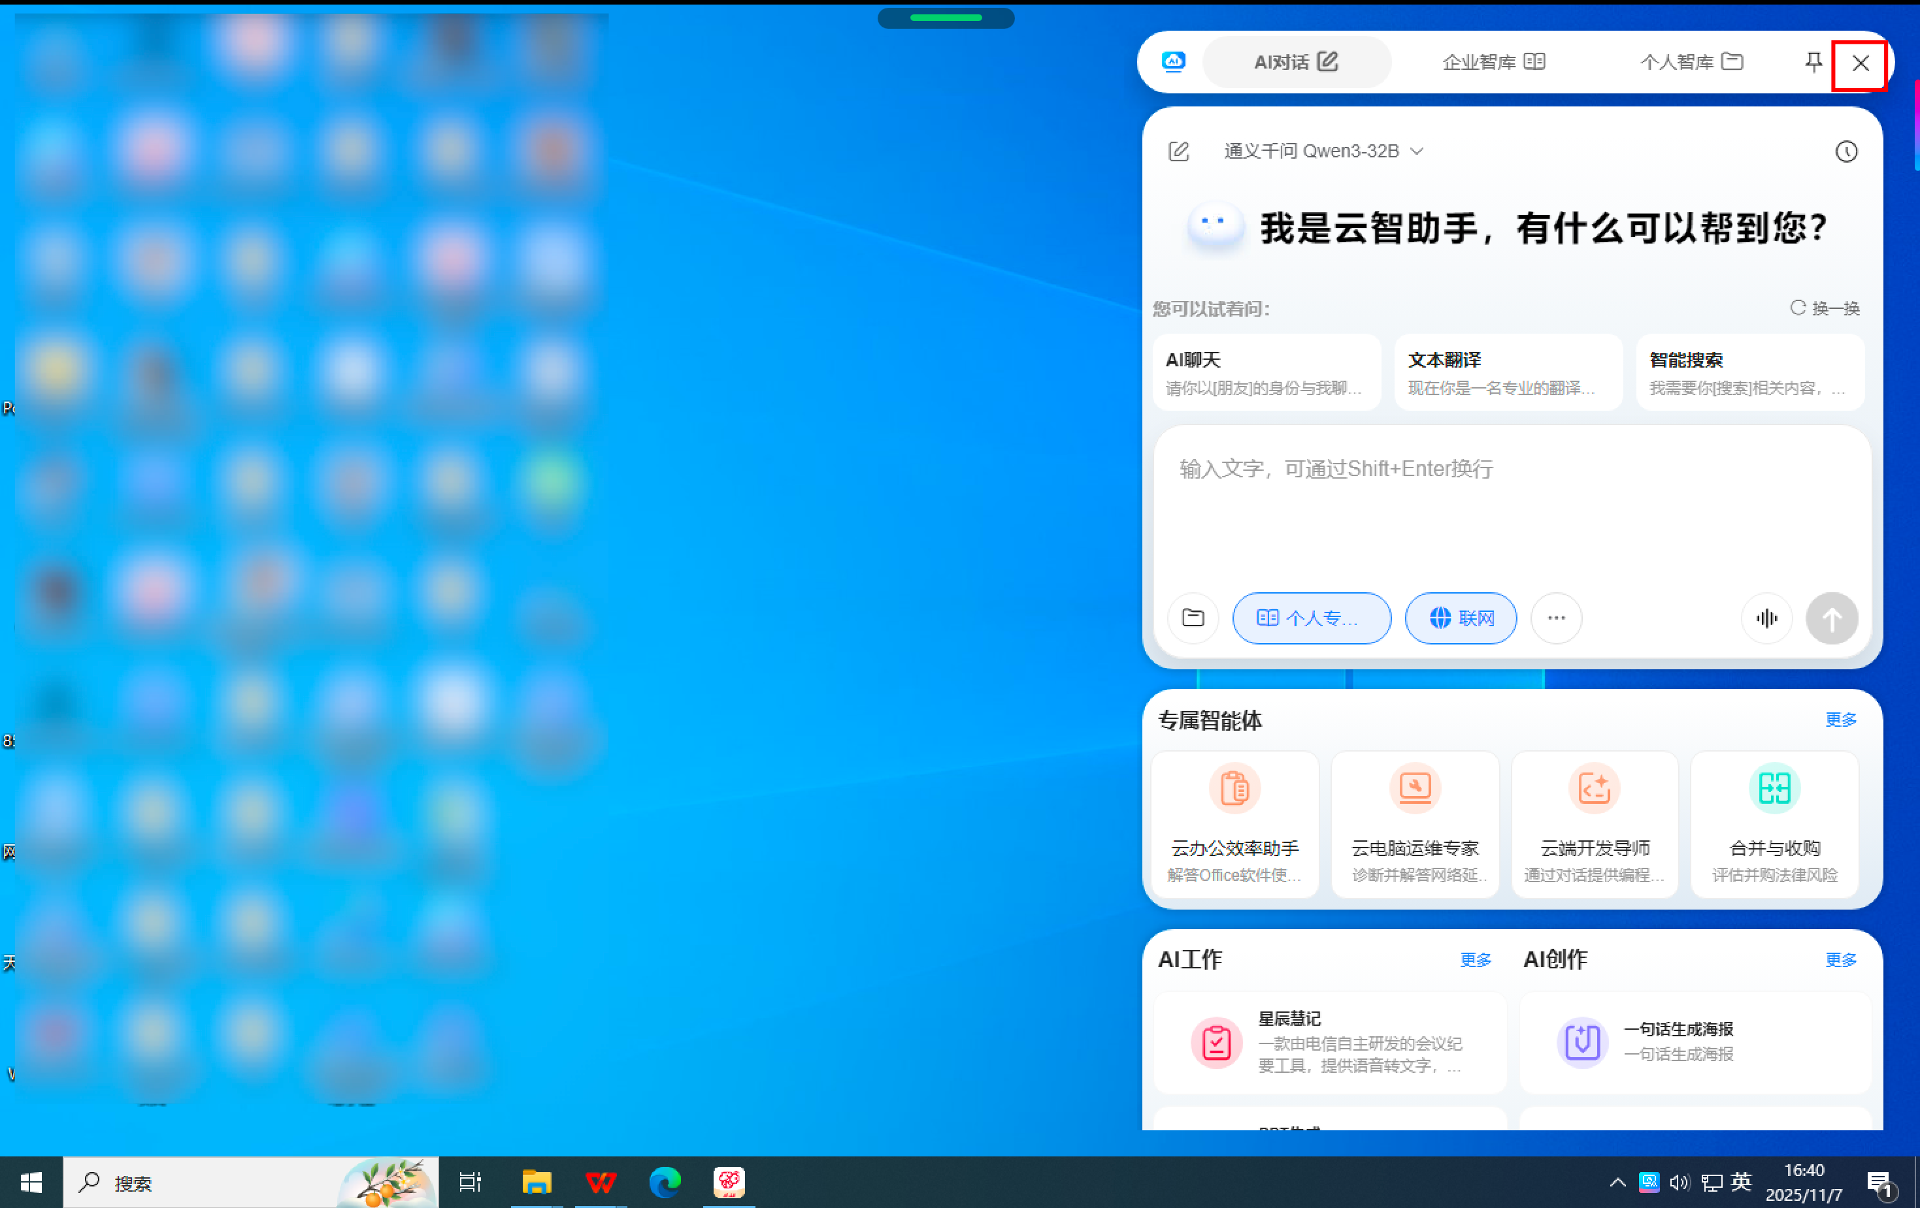Open conversation history clock icon
The image size is (1920, 1208).
click(1846, 151)
